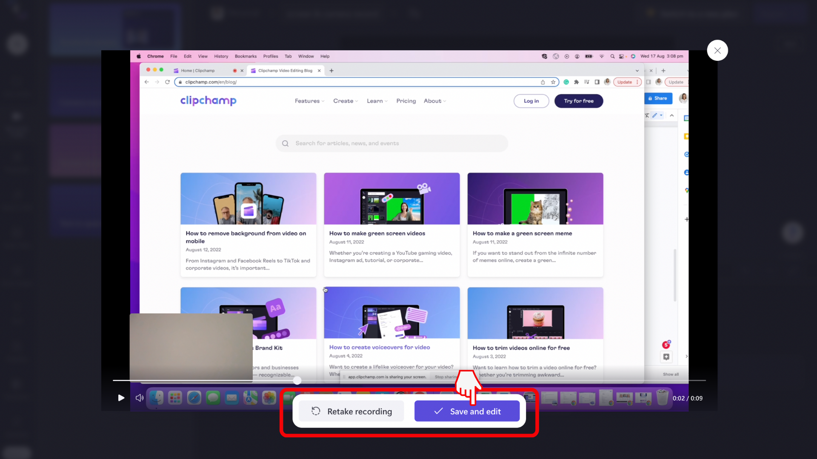Click the Siri icon in the menu bar
The width and height of the screenshot is (817, 459).
point(633,56)
